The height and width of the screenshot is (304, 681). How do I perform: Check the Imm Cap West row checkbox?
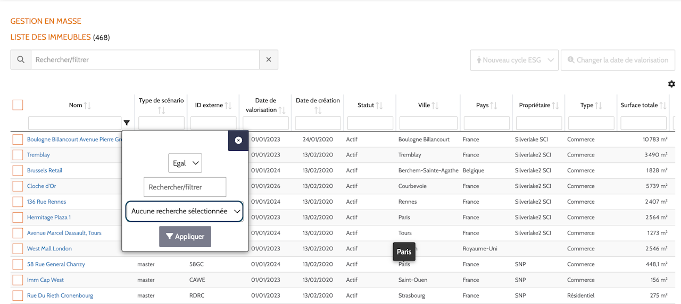click(18, 280)
